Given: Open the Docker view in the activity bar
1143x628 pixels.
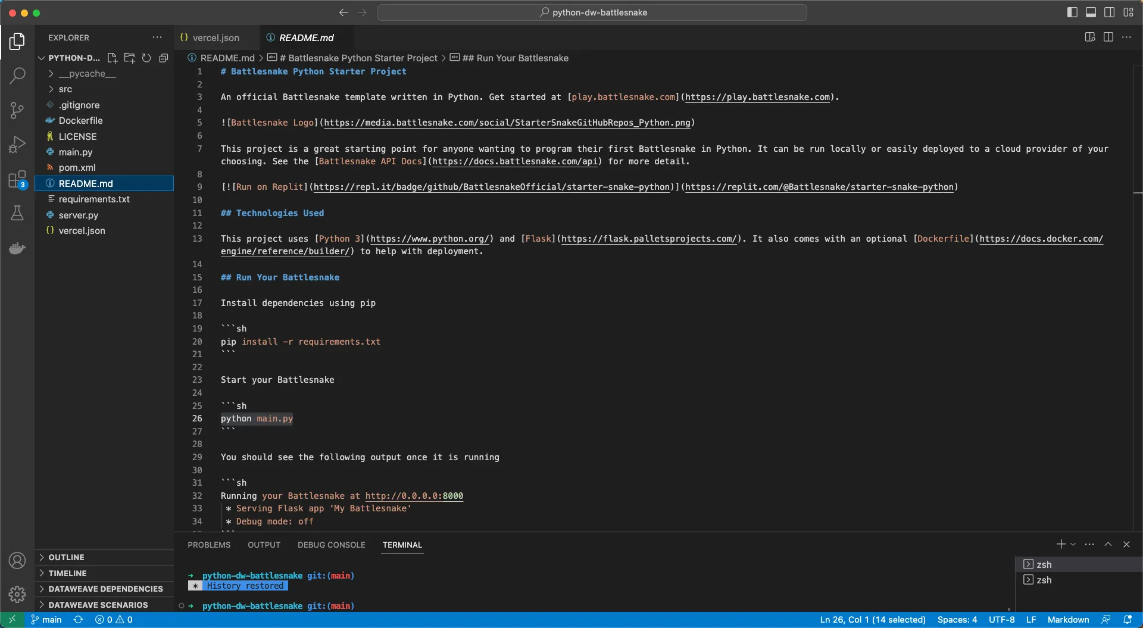Looking at the screenshot, I should (17, 248).
